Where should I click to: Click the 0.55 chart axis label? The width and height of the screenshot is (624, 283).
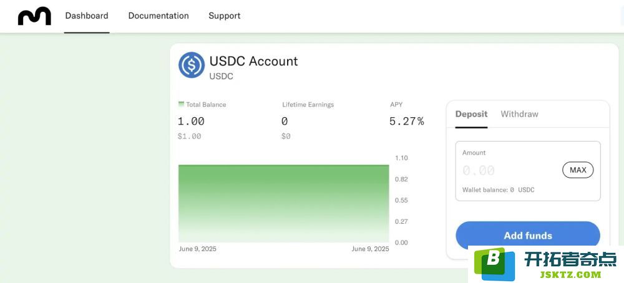pyautogui.click(x=401, y=200)
